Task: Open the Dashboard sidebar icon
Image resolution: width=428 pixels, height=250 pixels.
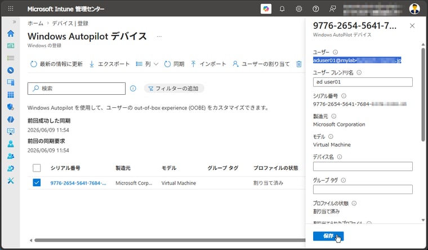Action: [11, 46]
